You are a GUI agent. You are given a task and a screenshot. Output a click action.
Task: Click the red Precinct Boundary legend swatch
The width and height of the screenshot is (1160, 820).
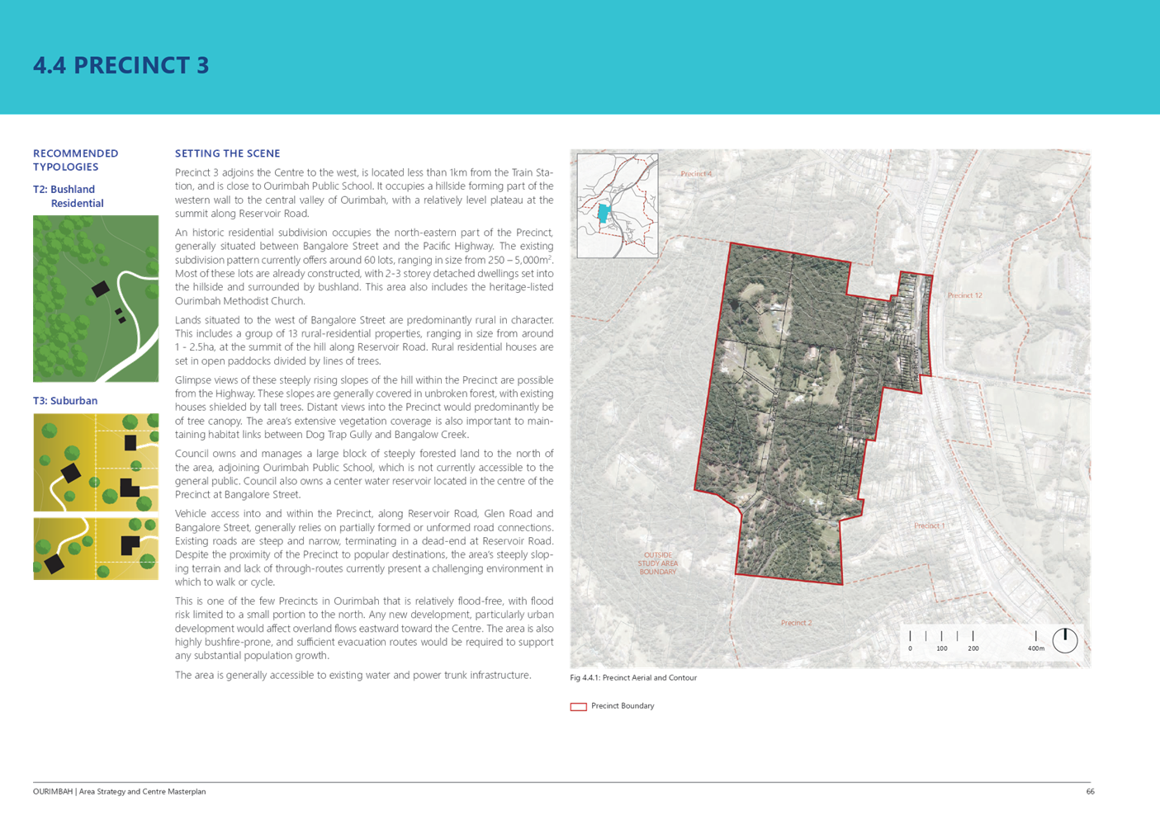[578, 706]
